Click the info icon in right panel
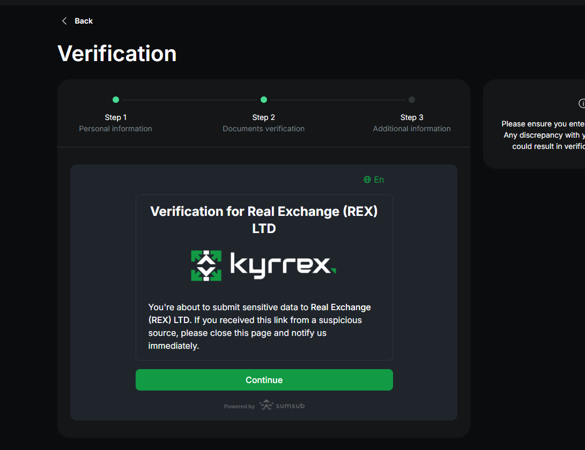Image resolution: width=585 pixels, height=450 pixels. tap(581, 103)
